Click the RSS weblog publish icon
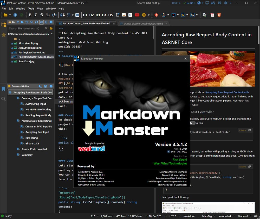This screenshot has width=260, height=219. coord(192,15)
